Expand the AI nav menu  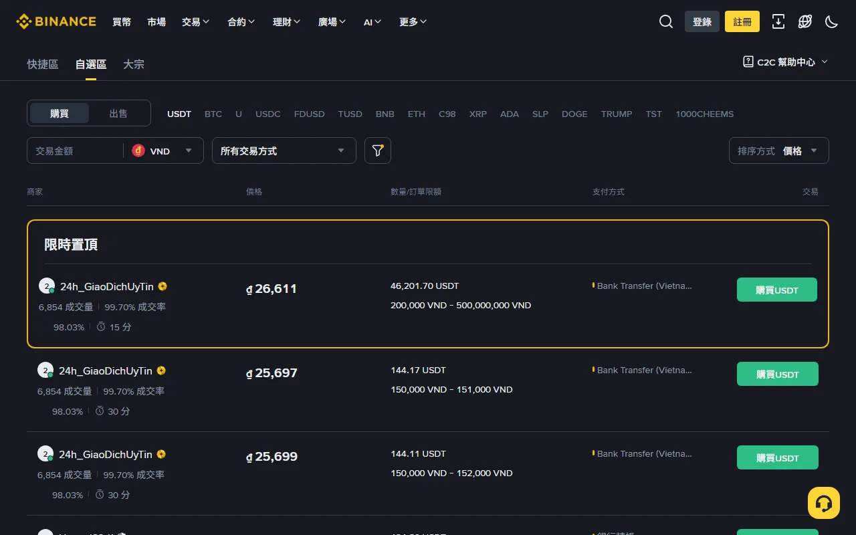point(372,21)
